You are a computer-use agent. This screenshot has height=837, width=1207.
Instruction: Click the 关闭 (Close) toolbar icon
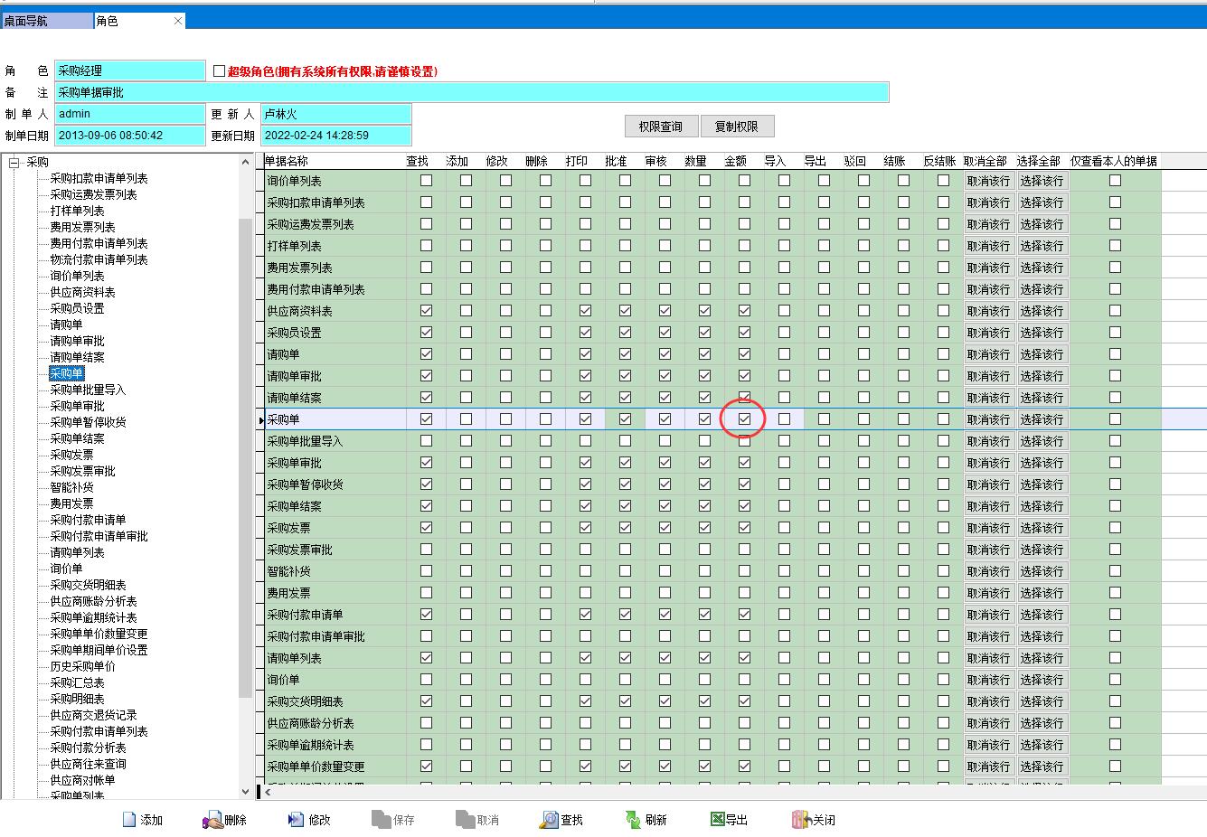click(799, 820)
